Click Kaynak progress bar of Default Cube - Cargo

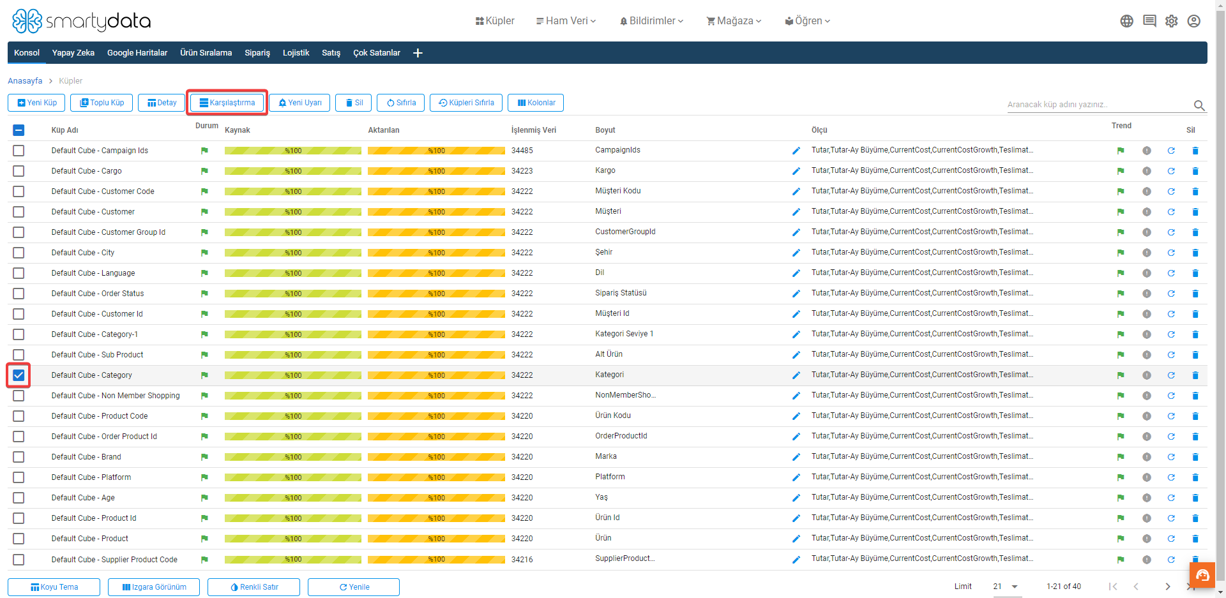(x=293, y=171)
